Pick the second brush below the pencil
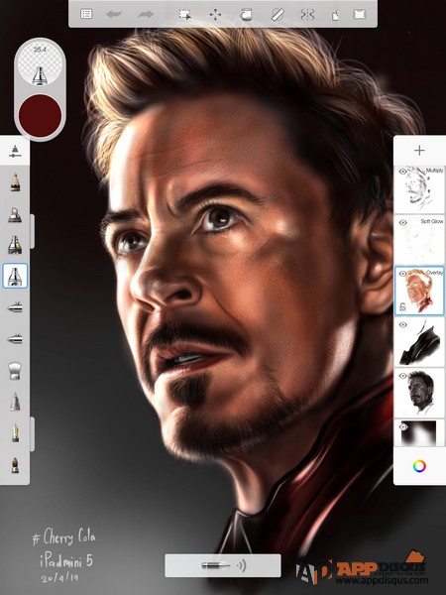 15,215
